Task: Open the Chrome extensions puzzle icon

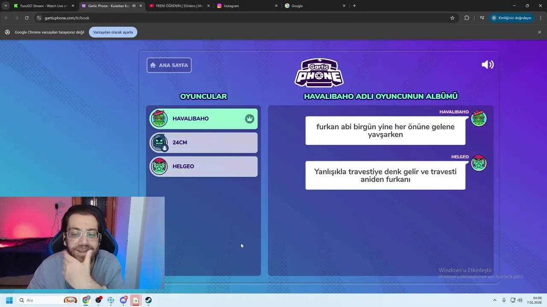Action: point(467,18)
